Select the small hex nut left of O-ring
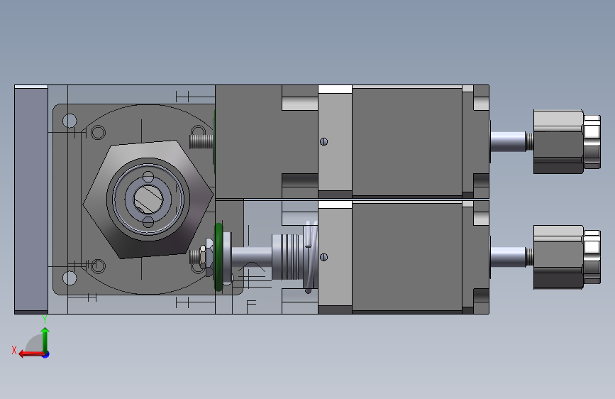Image resolution: width=615 pixels, height=399 pixels. 209,258
